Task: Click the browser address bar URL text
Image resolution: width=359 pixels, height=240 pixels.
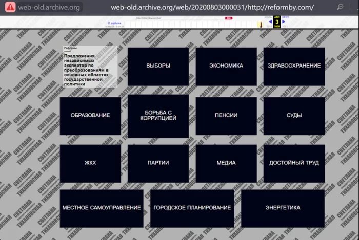Action: (212, 7)
